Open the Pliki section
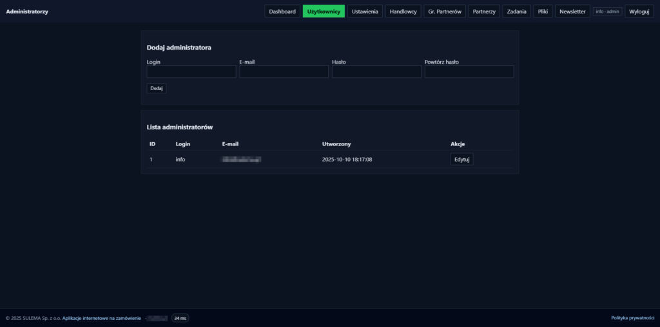The width and height of the screenshot is (660, 327). 544,12
